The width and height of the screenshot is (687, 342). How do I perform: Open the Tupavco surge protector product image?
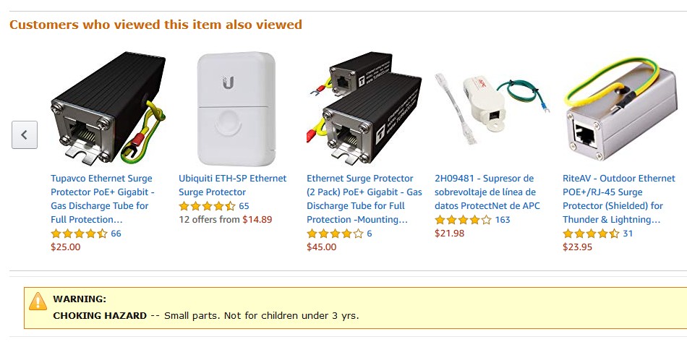(108, 108)
